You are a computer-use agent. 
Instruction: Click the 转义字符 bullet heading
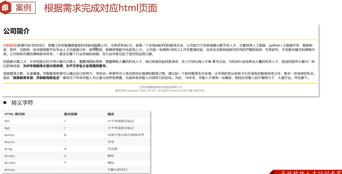pyautogui.click(x=22, y=103)
